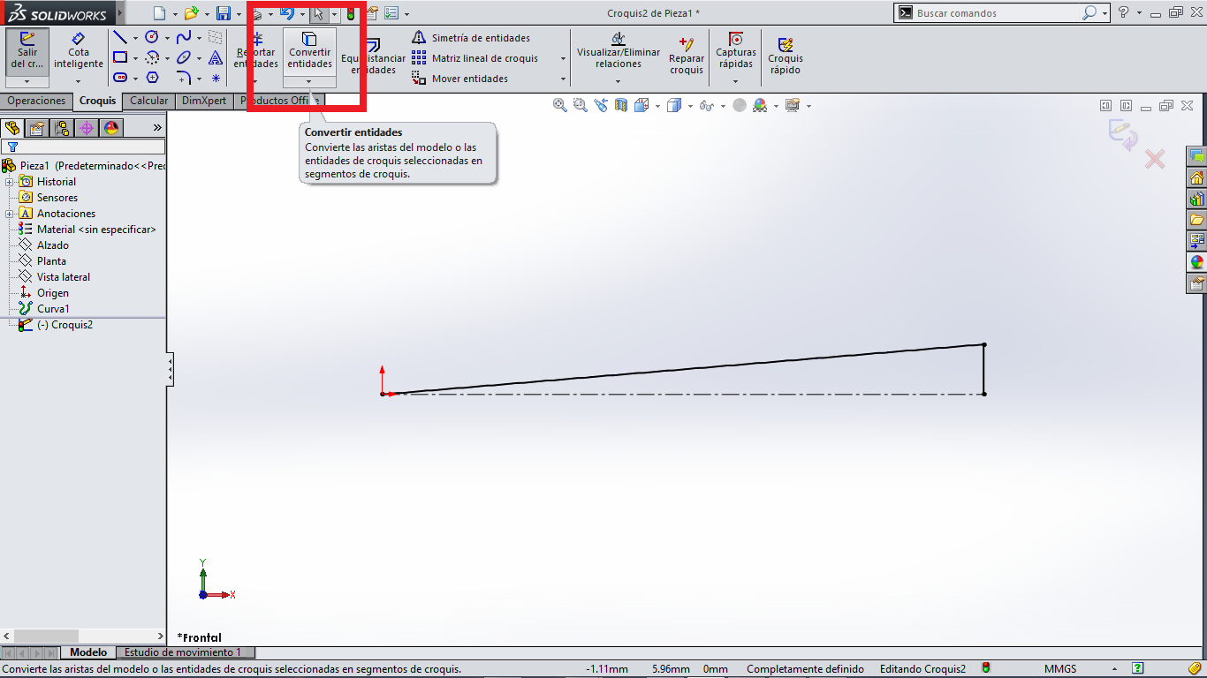
Task: Select the sketch Point tool
Action: pyautogui.click(x=216, y=78)
